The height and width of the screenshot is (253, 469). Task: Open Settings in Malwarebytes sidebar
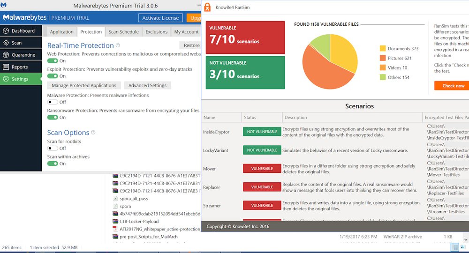point(21,79)
